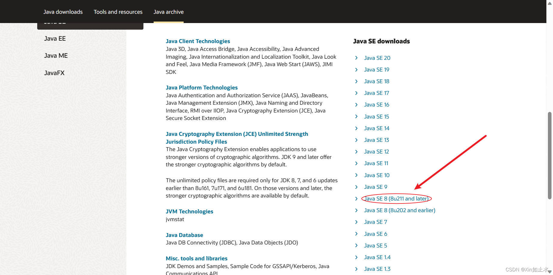Click chevron icon beside Java SE 12

356,152
